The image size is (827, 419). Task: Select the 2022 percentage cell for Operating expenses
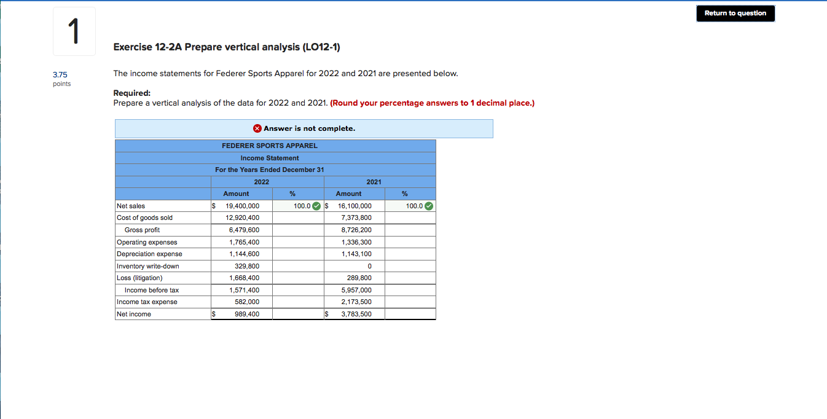coord(297,242)
